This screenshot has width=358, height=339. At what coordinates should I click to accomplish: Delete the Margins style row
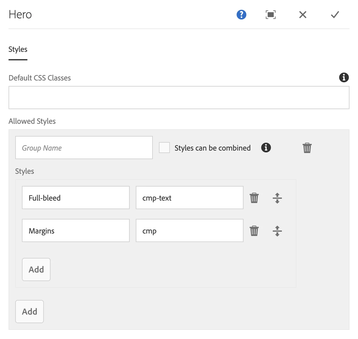[254, 231]
